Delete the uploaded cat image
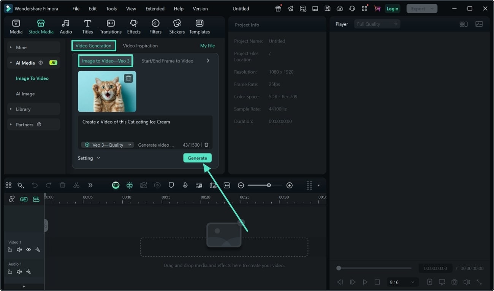This screenshot has width=494, height=291. 128,78
